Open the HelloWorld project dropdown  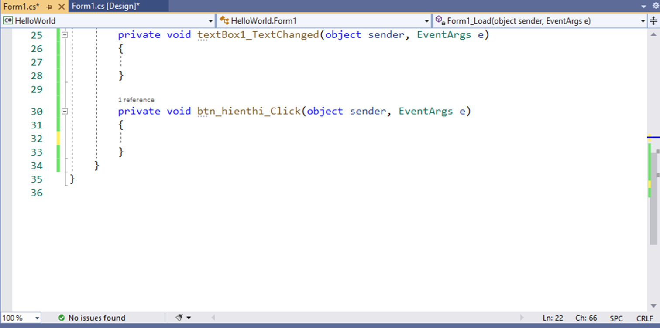(x=211, y=20)
